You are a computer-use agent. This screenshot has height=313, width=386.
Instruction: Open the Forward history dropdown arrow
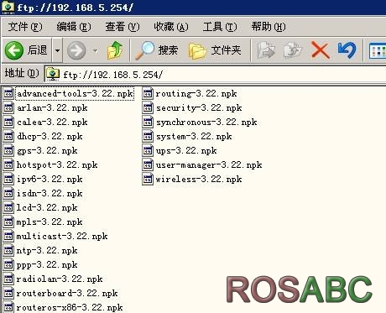[96, 50]
